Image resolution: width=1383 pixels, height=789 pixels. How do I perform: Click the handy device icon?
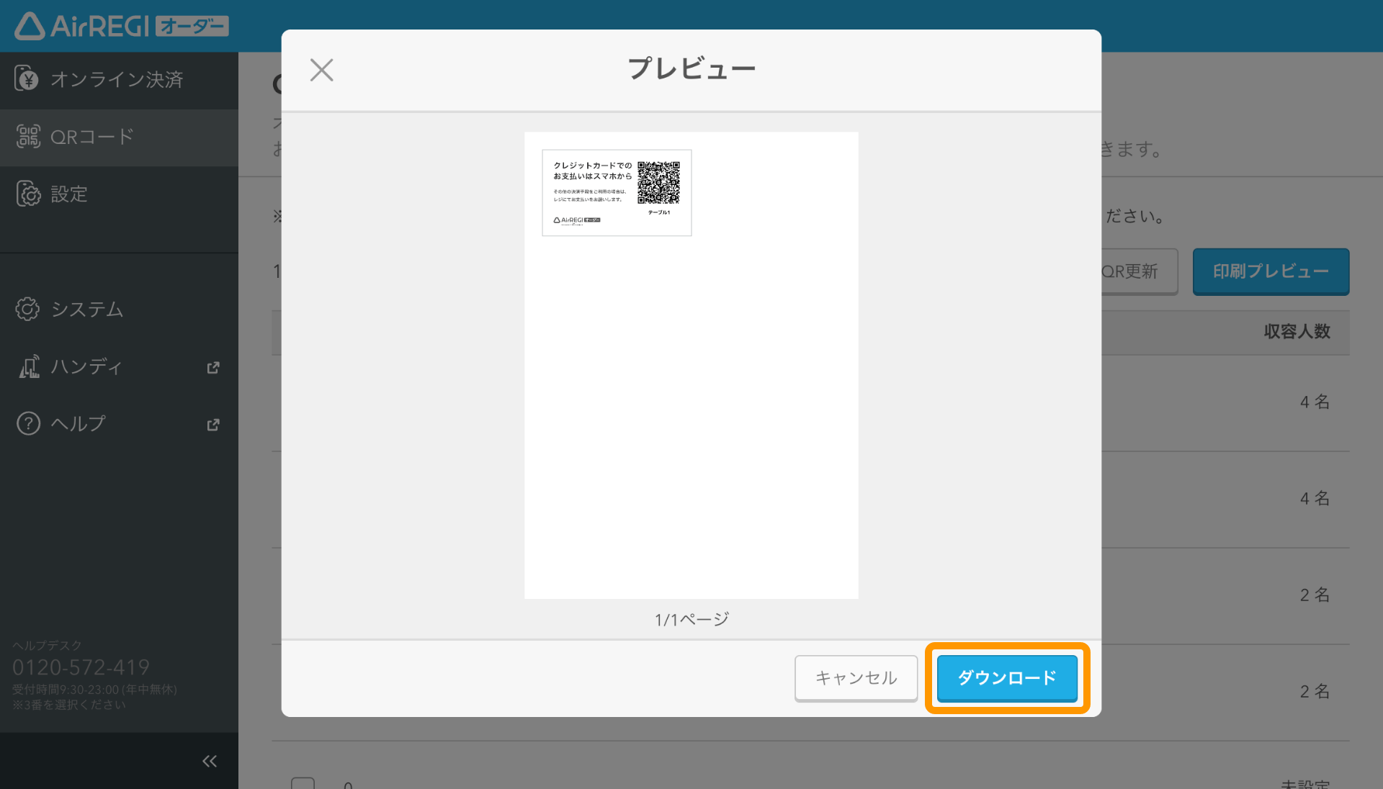tap(29, 366)
